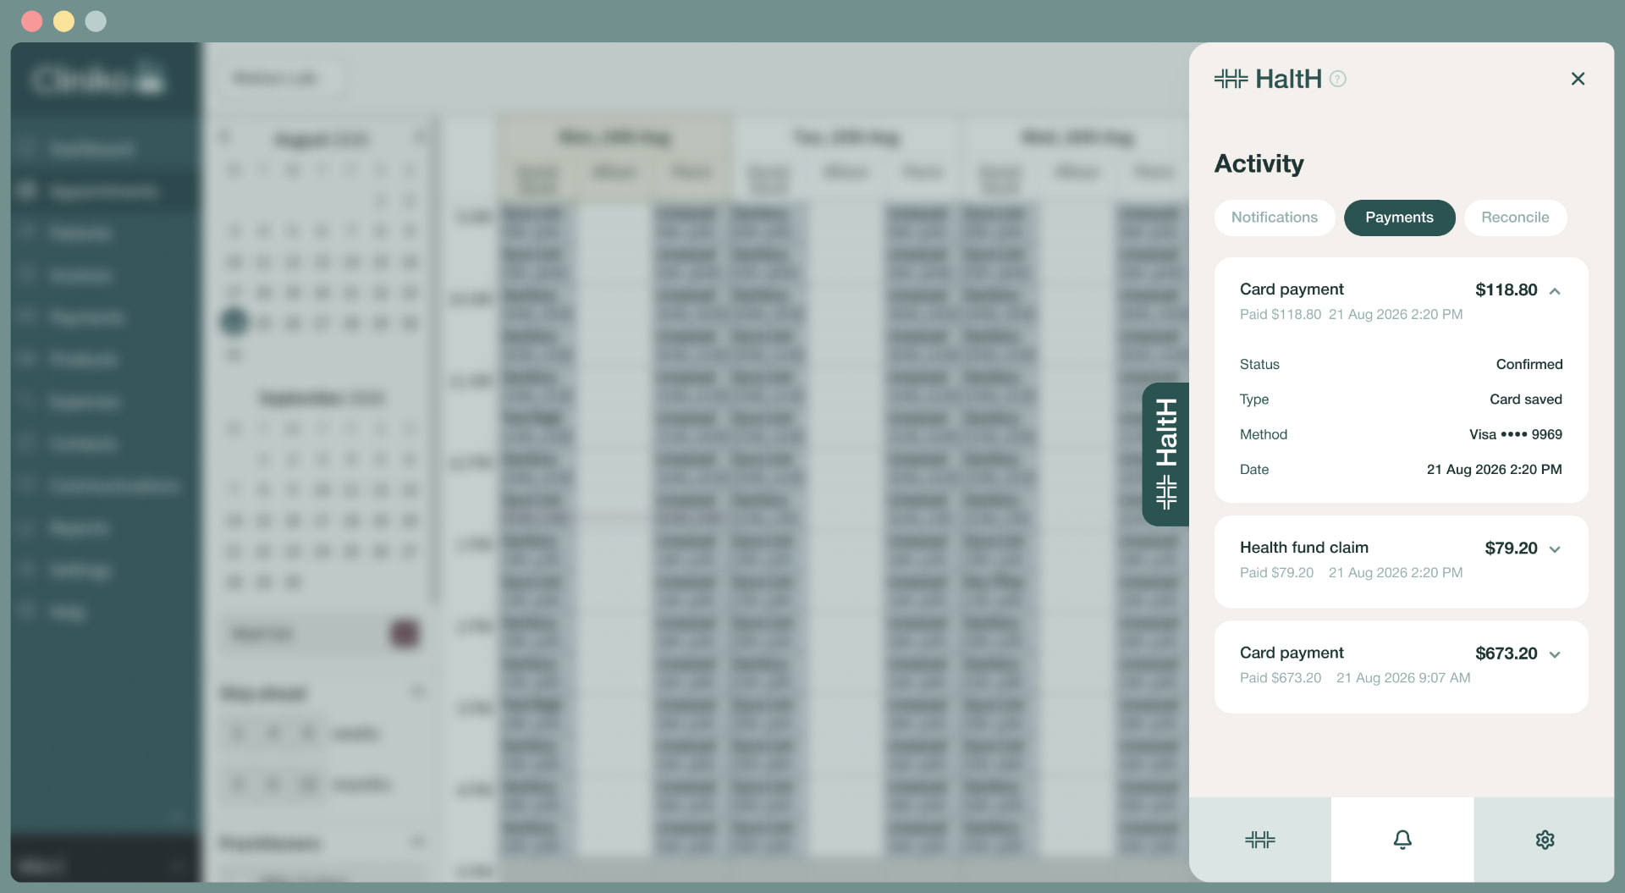Click the HaltH logo in panel header
This screenshot has height=893, width=1625.
[1268, 79]
